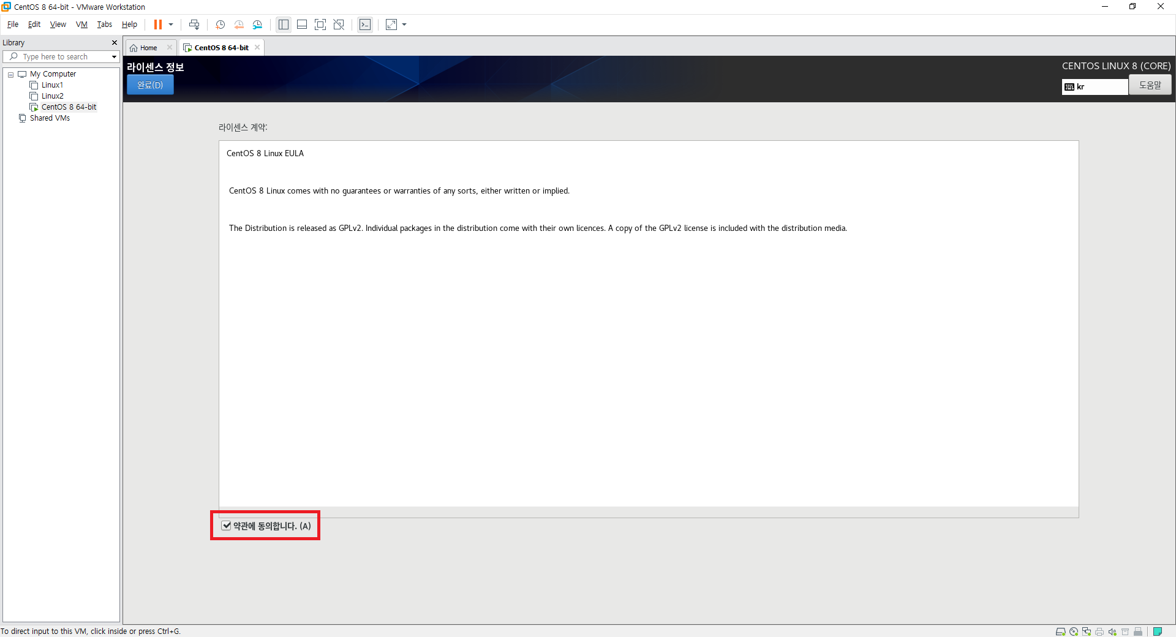Open the power options dropdown arrow beside pause
Image resolution: width=1176 pixels, height=637 pixels.
tap(171, 24)
